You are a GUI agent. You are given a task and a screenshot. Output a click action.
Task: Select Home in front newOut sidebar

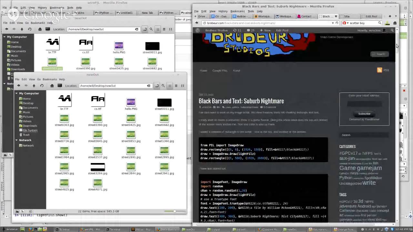[x=27, y=99]
